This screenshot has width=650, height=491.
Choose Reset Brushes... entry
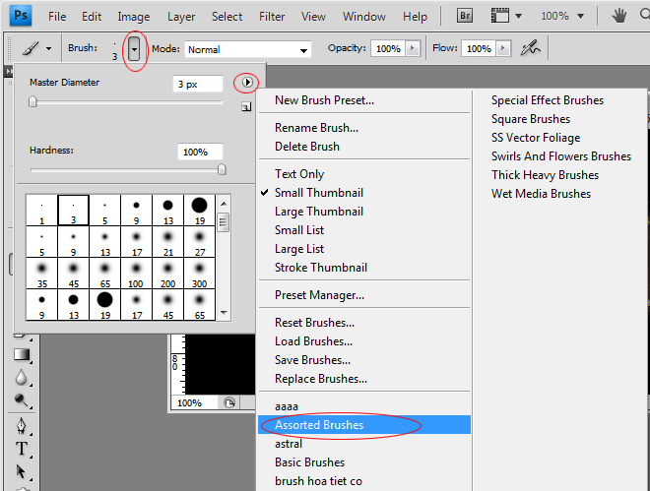(x=364, y=322)
